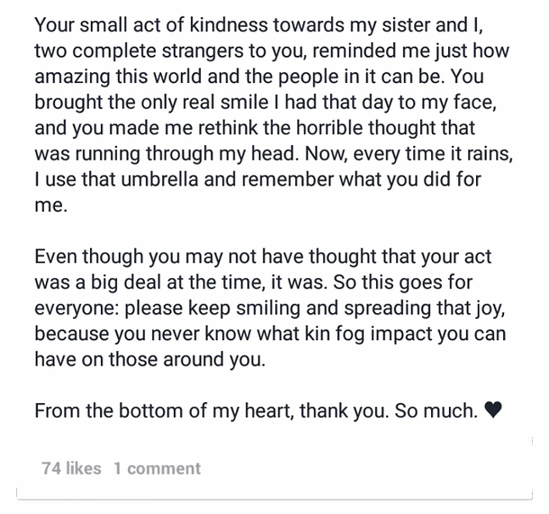Click the black heart emoji after 'So much.'

point(493,410)
